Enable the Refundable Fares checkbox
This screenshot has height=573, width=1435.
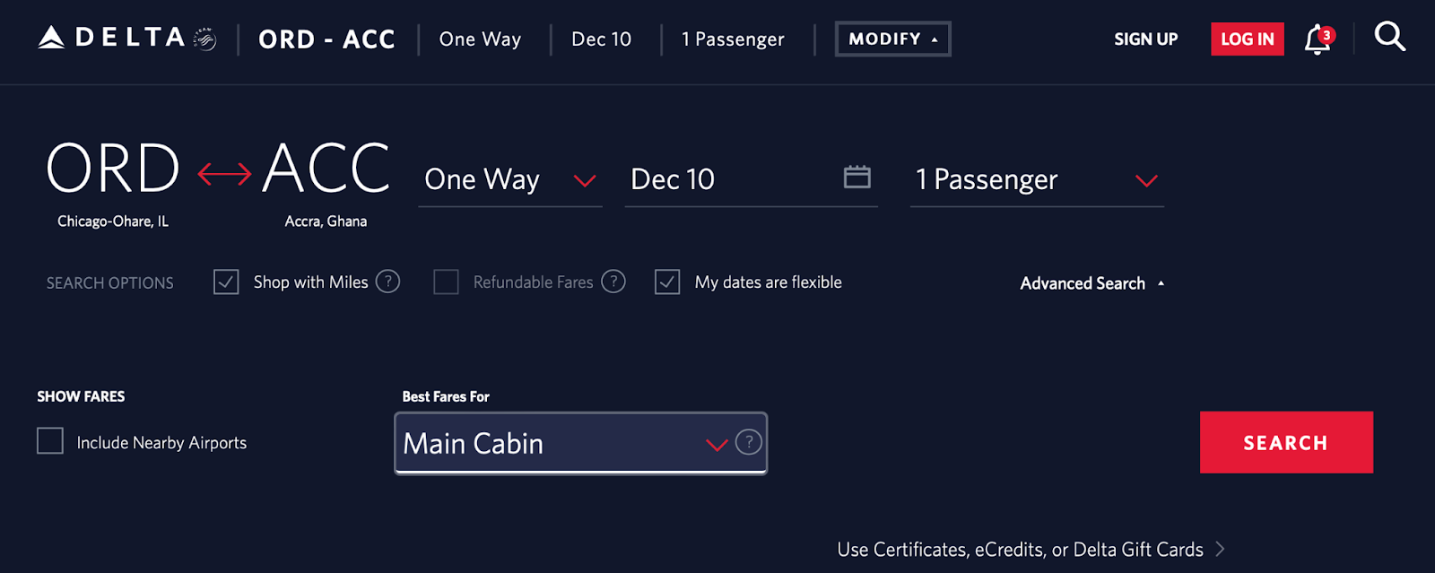pyautogui.click(x=446, y=282)
